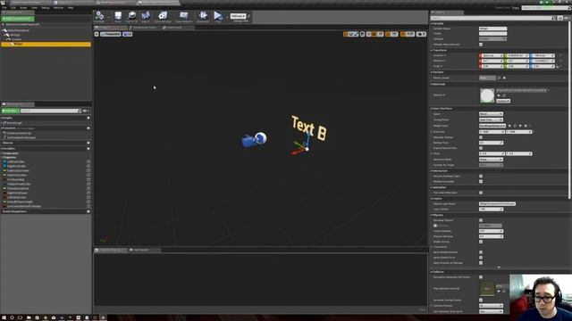This screenshot has width=572, height=321.
Task: Toggle the Draw at Desired Size checkbox
Action: 481,148
